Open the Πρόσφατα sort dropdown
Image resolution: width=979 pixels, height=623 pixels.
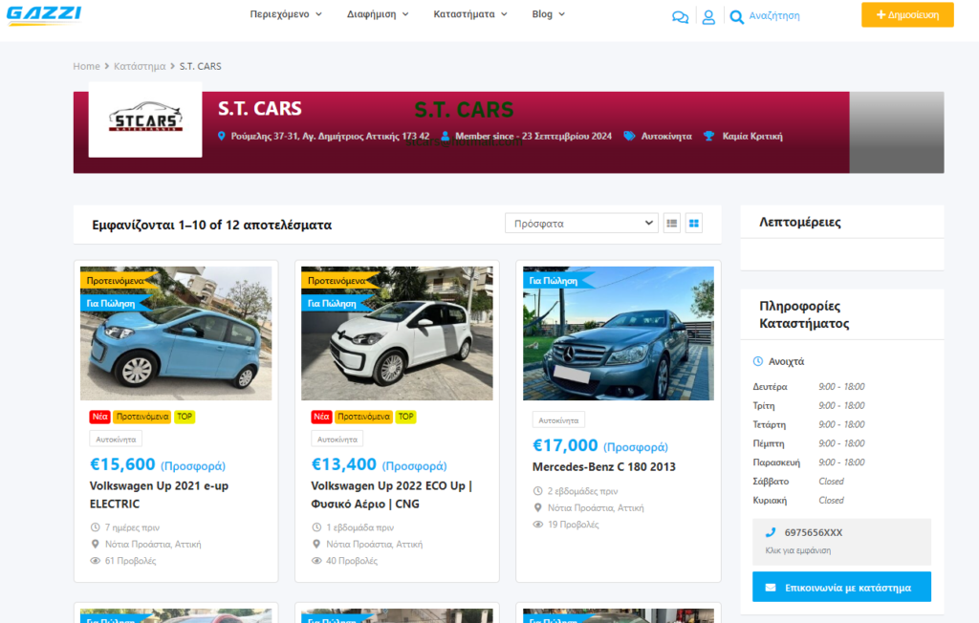pyautogui.click(x=581, y=223)
